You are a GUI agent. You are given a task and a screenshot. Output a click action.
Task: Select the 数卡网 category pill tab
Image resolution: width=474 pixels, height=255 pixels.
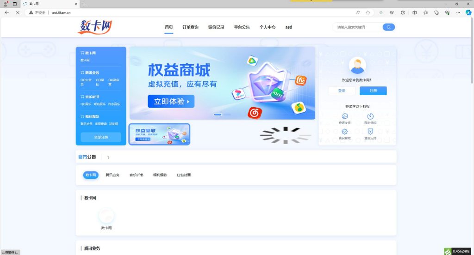point(91,175)
